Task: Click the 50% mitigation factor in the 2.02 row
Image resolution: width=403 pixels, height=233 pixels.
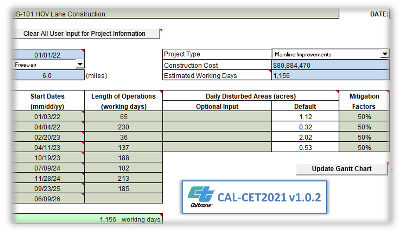Action: pyautogui.click(x=364, y=137)
